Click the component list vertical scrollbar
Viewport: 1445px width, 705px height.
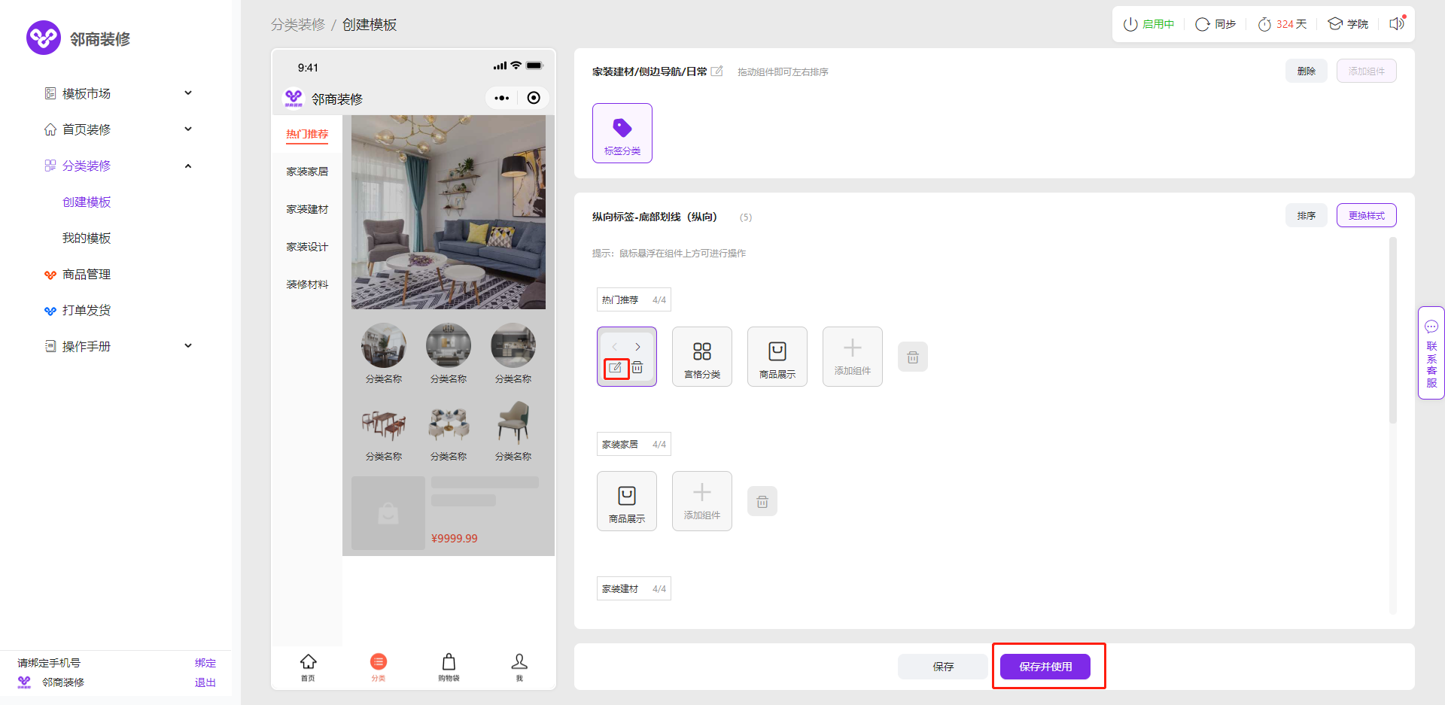tap(1393, 330)
